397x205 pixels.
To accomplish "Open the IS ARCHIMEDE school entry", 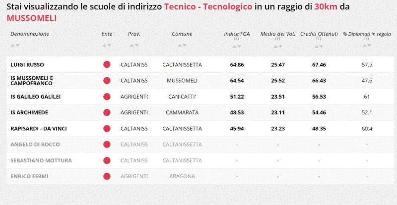I will pyautogui.click(x=29, y=112).
